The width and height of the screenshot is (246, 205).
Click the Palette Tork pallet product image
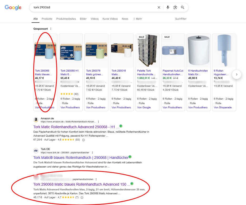click(x=147, y=50)
